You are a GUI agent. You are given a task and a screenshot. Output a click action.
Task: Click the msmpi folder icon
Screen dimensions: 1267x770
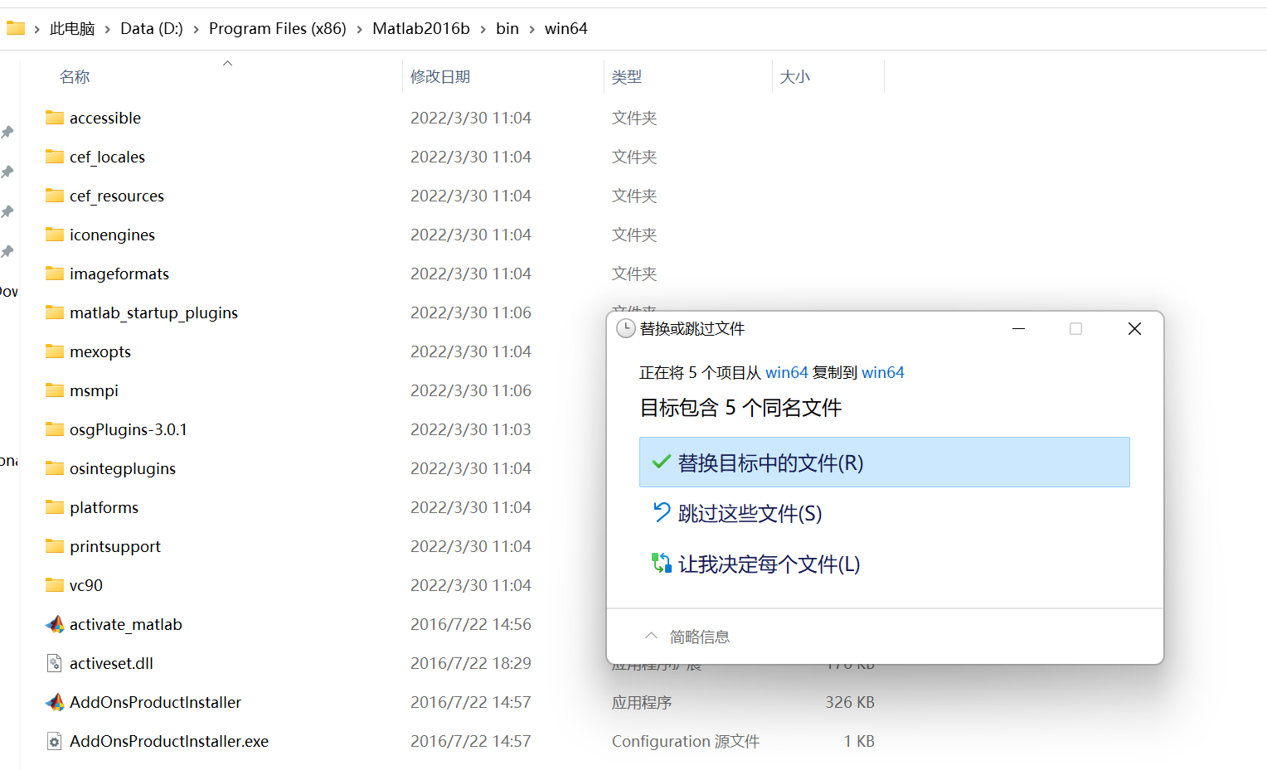(x=55, y=390)
